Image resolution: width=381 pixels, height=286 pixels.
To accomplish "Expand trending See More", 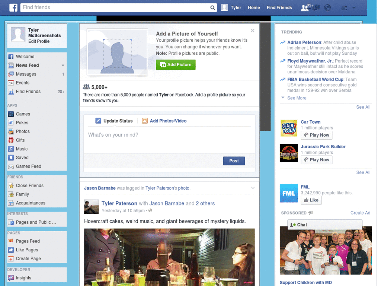I will click(x=297, y=98).
